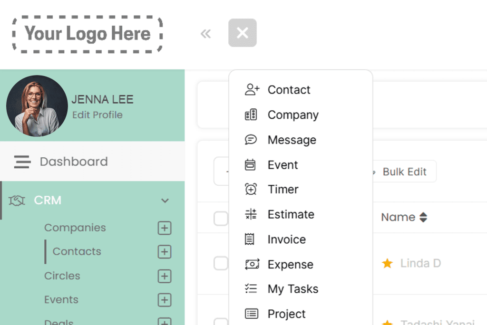Collapse sidebar with double chevron icon
Image resolution: width=487 pixels, height=325 pixels.
tap(205, 33)
